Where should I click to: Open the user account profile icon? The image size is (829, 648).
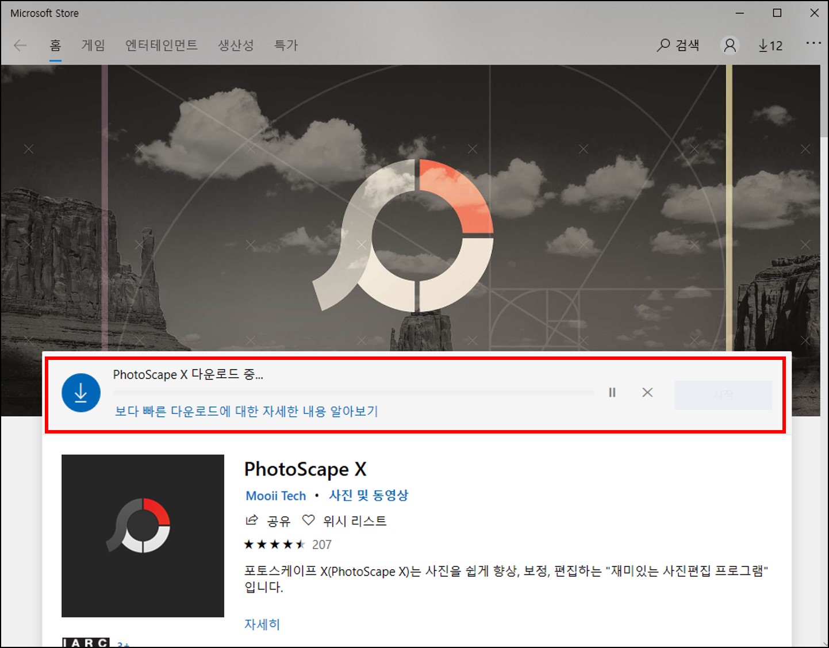click(x=730, y=45)
